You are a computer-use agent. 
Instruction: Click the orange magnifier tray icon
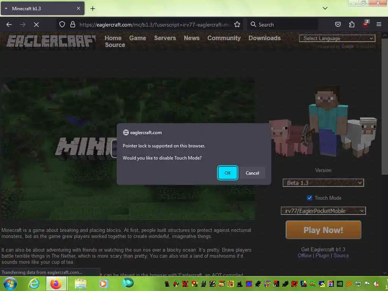349,284
